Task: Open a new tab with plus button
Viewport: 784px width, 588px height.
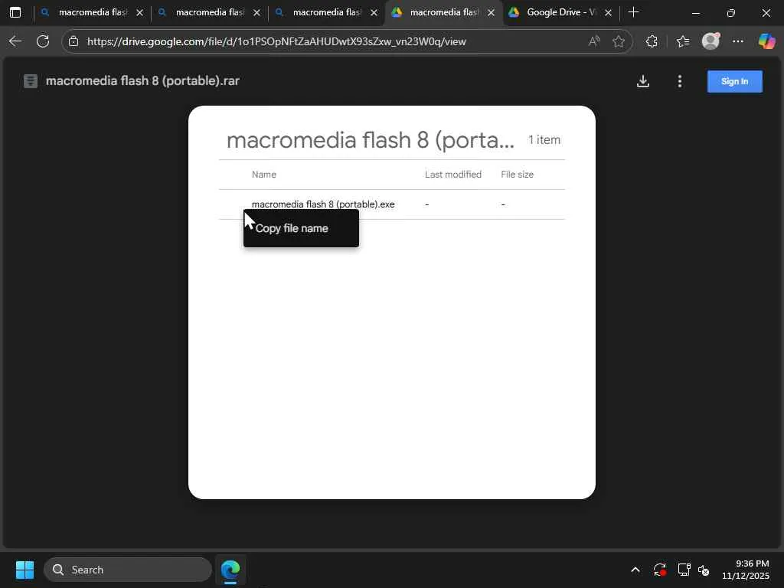Action: click(633, 12)
